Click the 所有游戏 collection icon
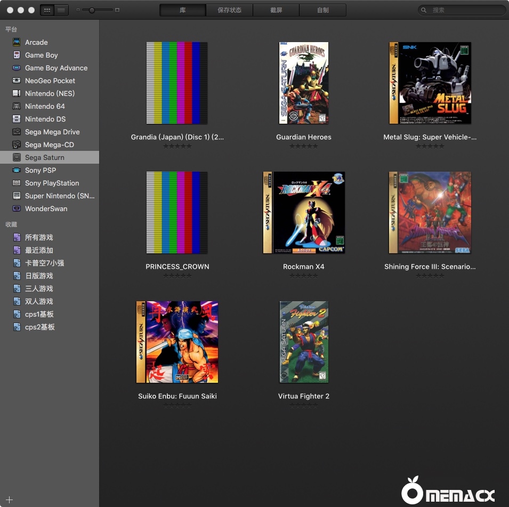The height and width of the screenshot is (507, 509). (17, 237)
